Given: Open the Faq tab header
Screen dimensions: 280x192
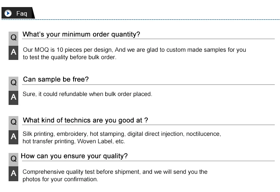Looking at the screenshot, I should [x=21, y=13].
